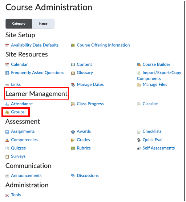186x202 pixels.
Task: Click the Tools crossed-tools icon
Action: (7, 195)
